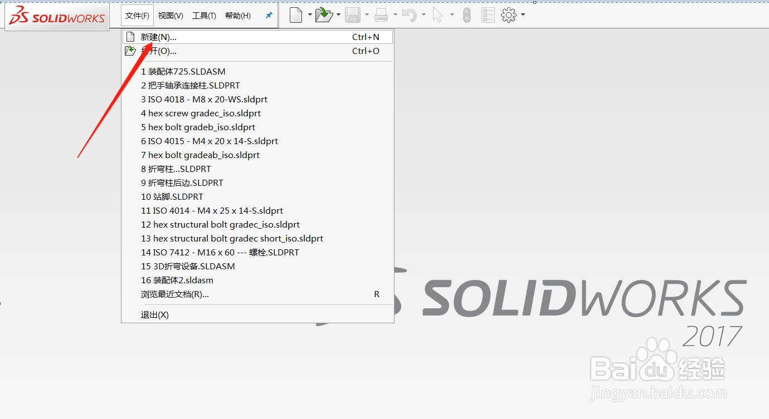The height and width of the screenshot is (419, 769).
Task: Click the Print toolbar icon
Action: click(381, 16)
